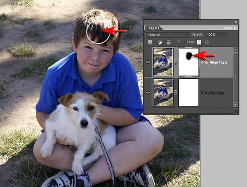Viewport: 247px width, 187px height.
Task: Select the Layers palette tab
Action: [x=153, y=28]
